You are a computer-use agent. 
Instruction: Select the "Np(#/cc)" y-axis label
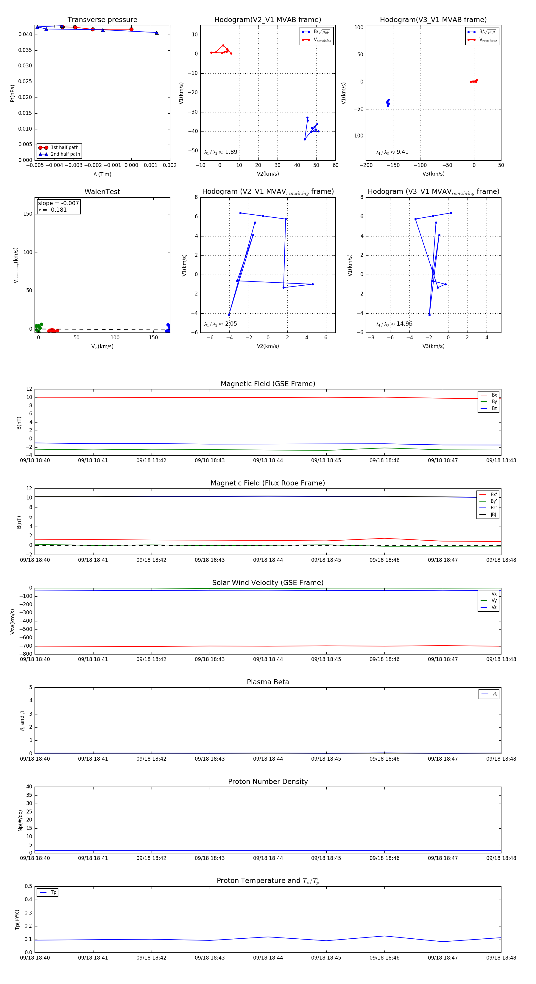(20, 820)
